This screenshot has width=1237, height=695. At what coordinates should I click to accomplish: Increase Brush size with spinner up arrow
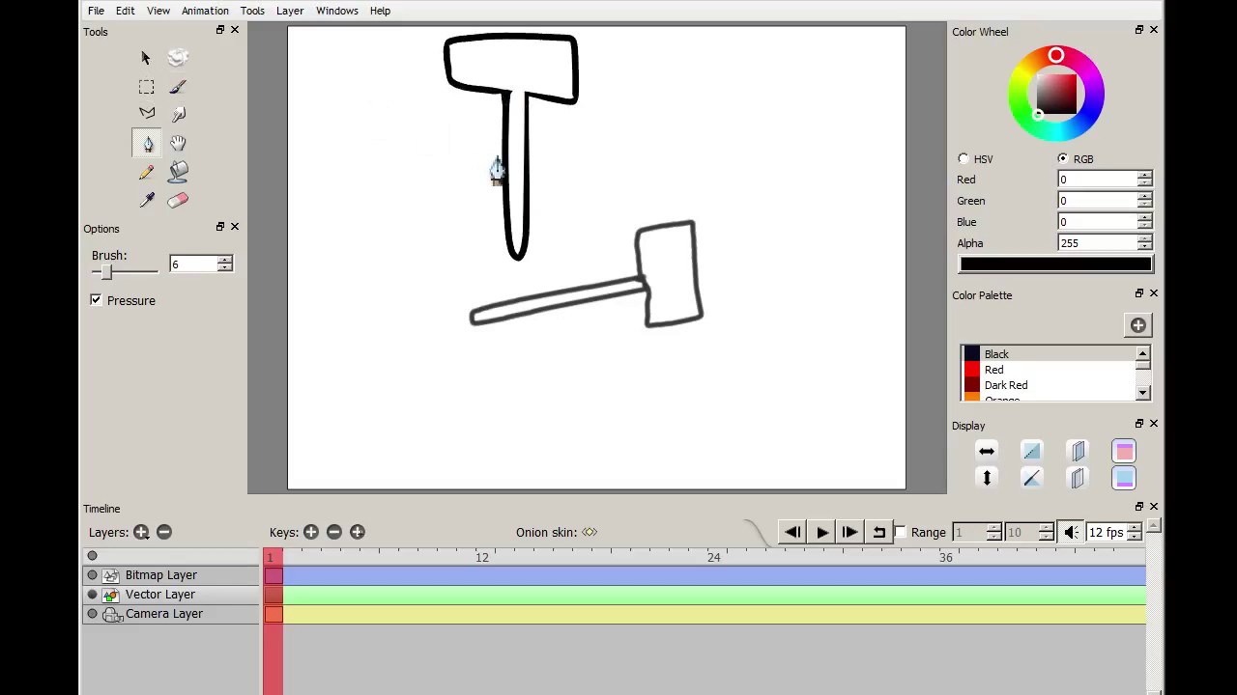(225, 261)
